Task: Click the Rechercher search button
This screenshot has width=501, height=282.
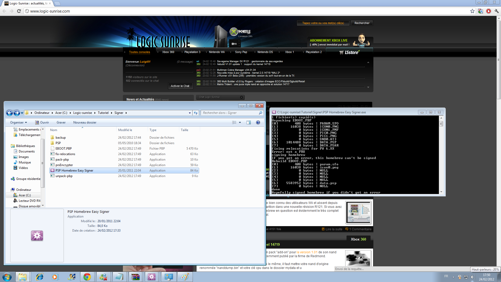Action: (x=362, y=23)
